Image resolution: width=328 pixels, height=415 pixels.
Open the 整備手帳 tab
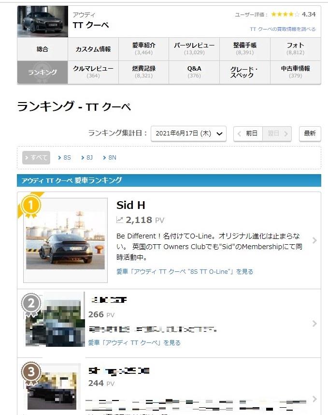point(245,49)
